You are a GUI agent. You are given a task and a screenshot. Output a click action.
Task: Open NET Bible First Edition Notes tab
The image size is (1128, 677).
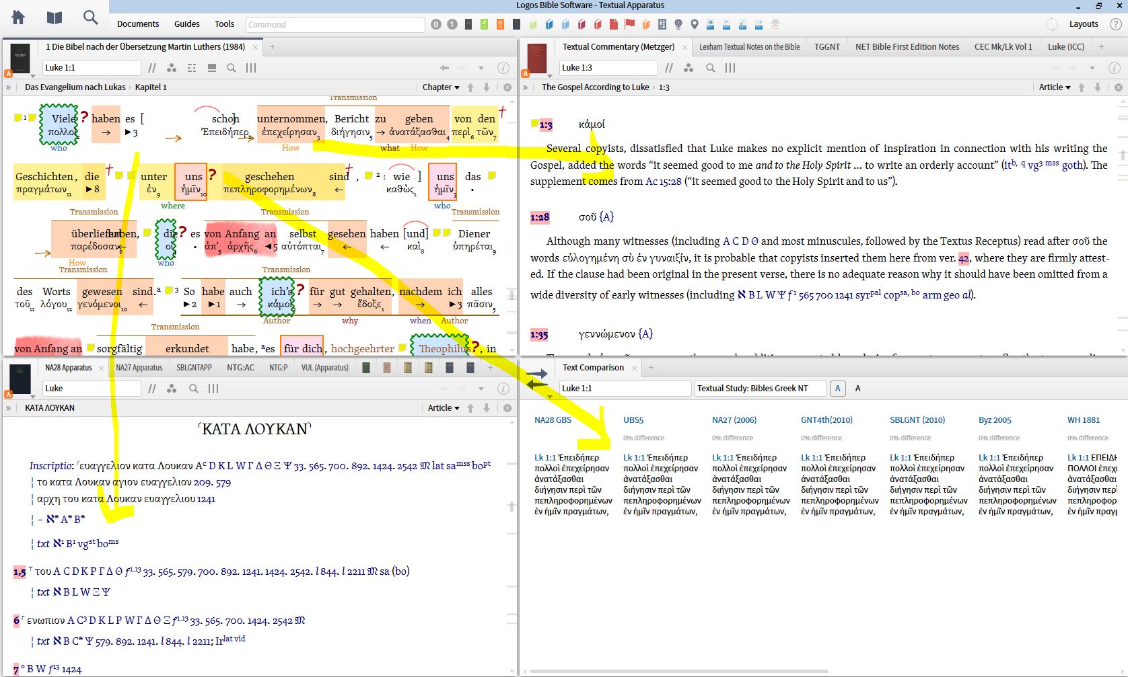click(x=907, y=47)
